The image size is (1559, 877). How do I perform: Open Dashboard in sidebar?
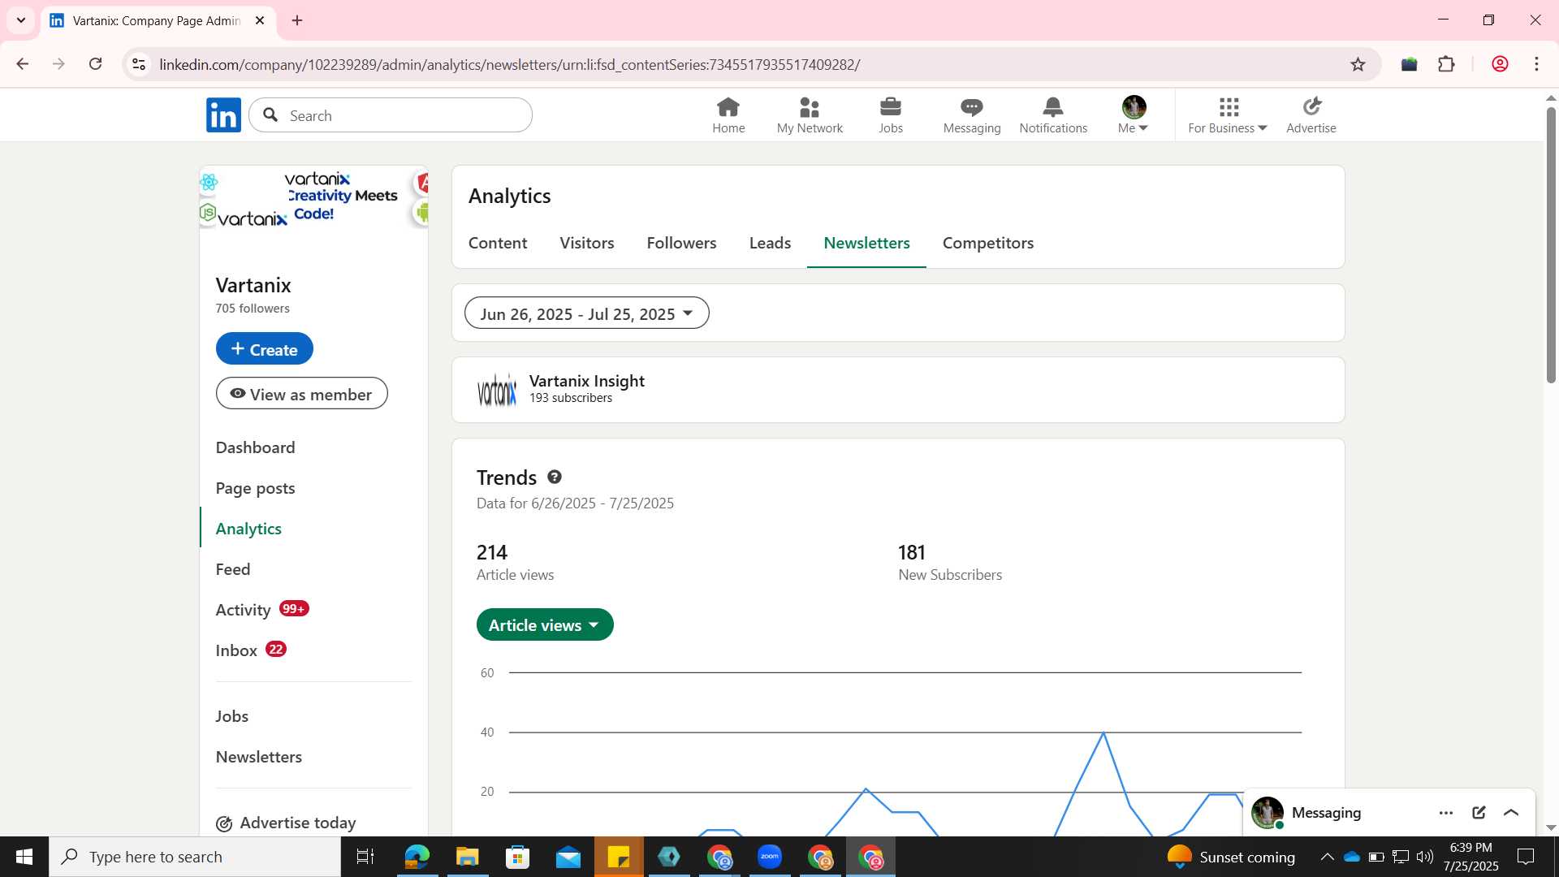click(255, 447)
